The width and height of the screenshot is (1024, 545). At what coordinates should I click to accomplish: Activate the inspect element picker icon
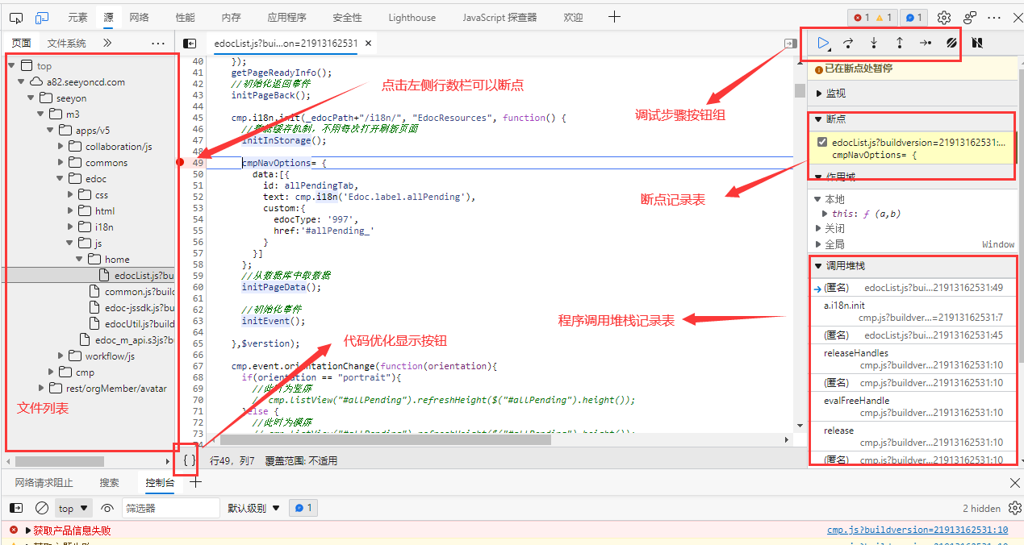pos(16,18)
